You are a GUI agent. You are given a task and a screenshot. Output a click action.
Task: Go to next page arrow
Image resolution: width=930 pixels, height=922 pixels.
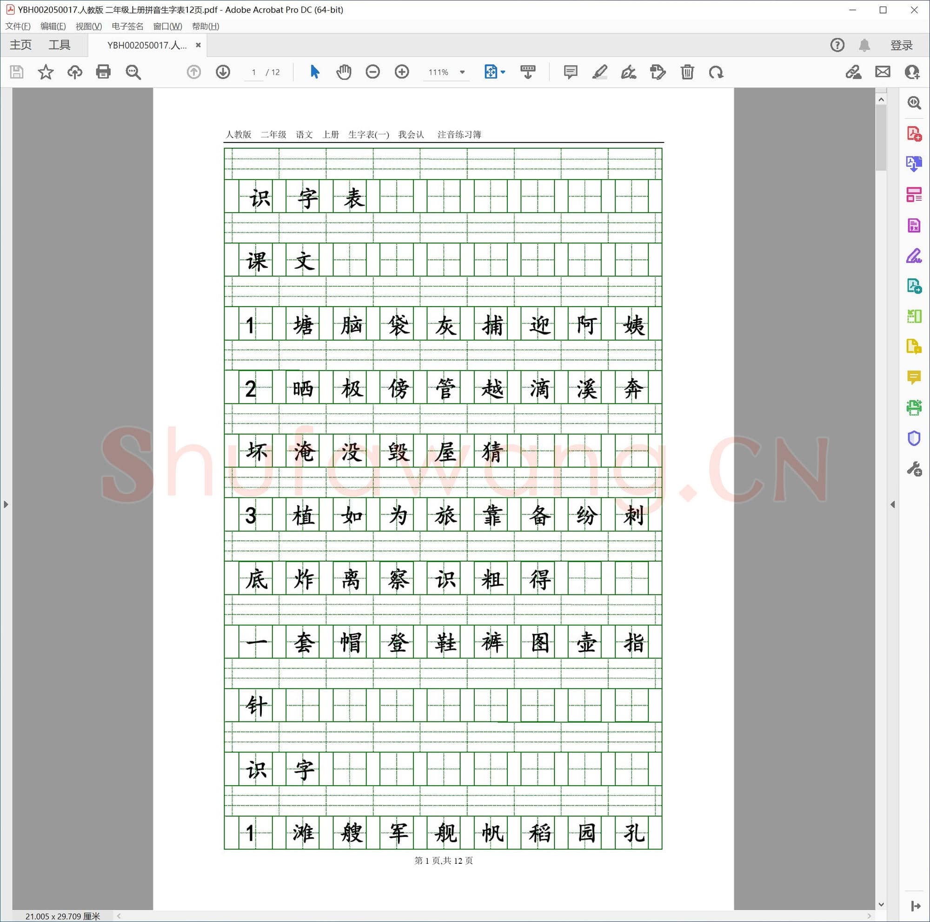point(222,72)
